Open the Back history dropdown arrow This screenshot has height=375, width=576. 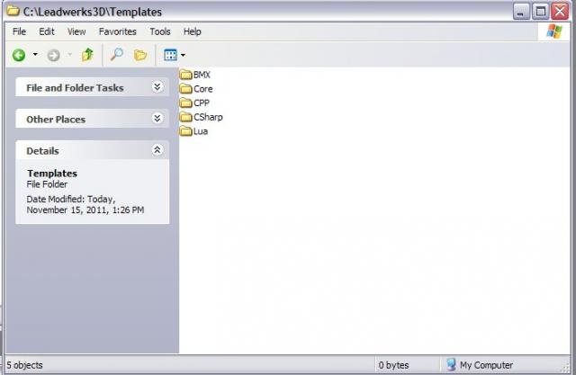pos(35,54)
